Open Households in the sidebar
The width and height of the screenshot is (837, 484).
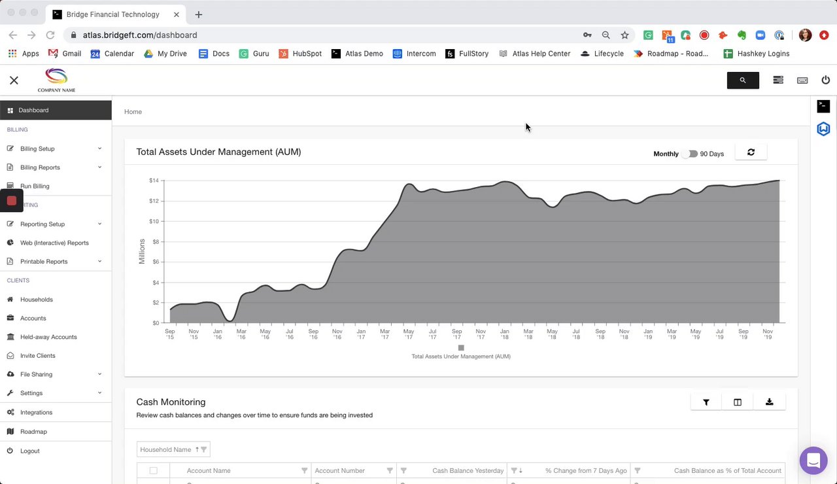pos(37,300)
